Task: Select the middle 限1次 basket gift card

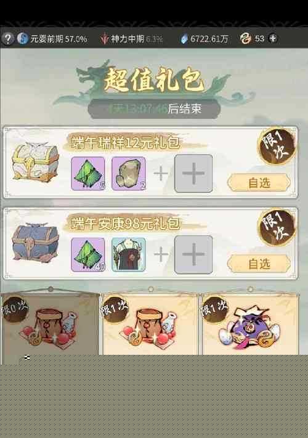Action: (150, 324)
